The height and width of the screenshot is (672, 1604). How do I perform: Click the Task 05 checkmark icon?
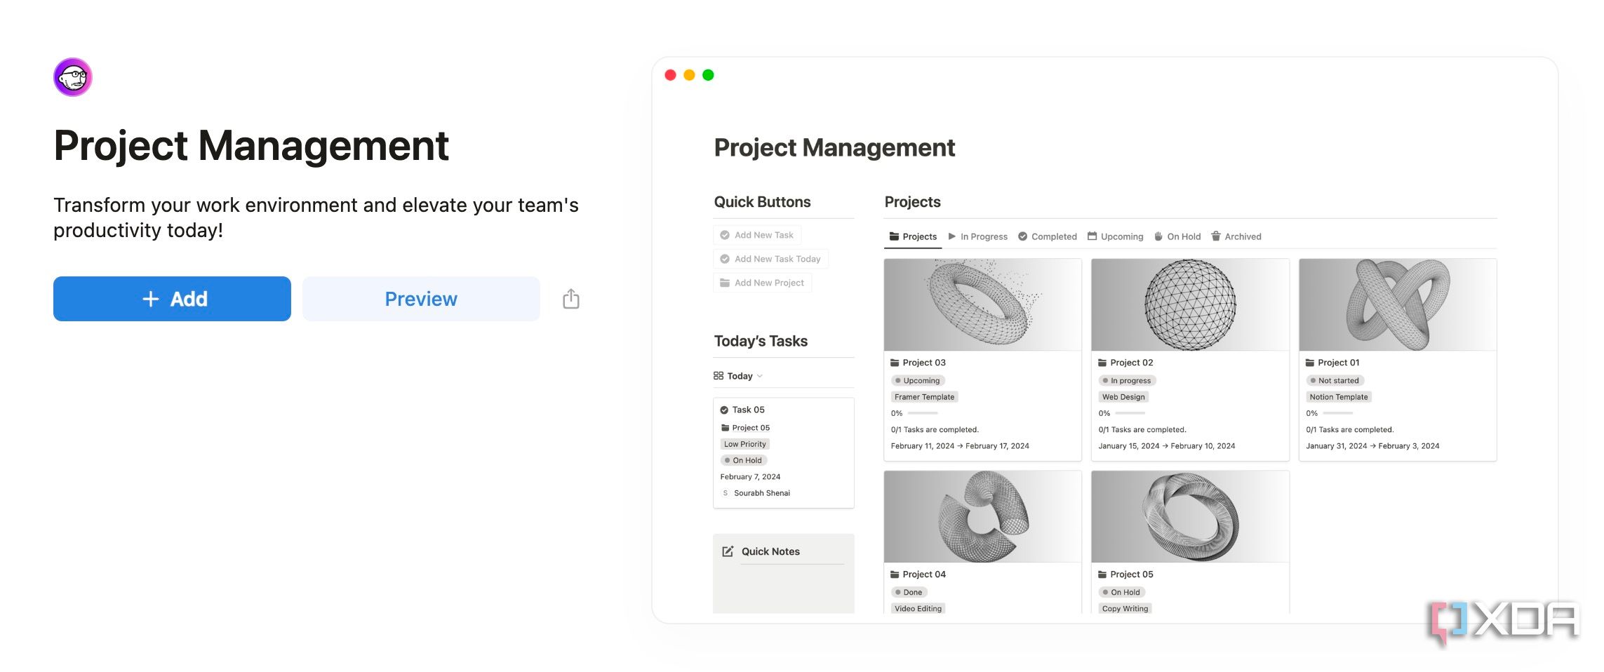point(724,410)
